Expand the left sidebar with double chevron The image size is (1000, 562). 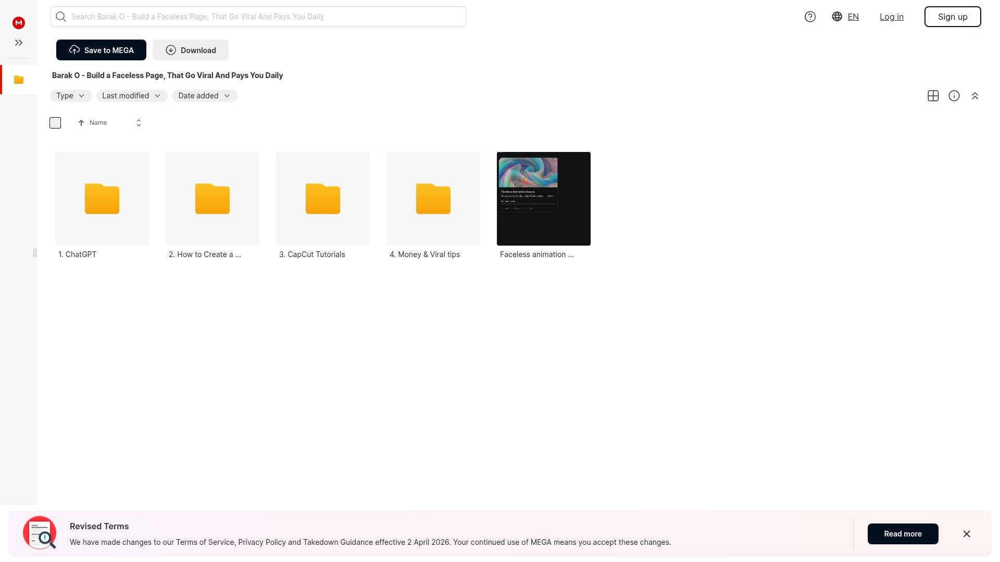click(x=19, y=43)
